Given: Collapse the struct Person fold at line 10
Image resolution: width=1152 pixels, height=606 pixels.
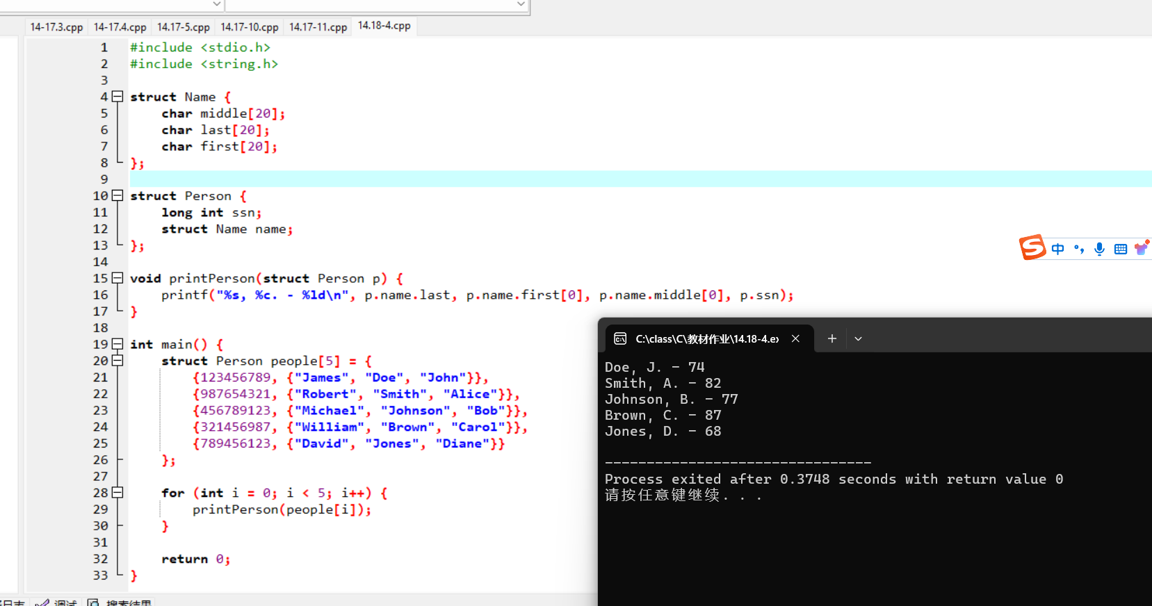Looking at the screenshot, I should tap(117, 196).
